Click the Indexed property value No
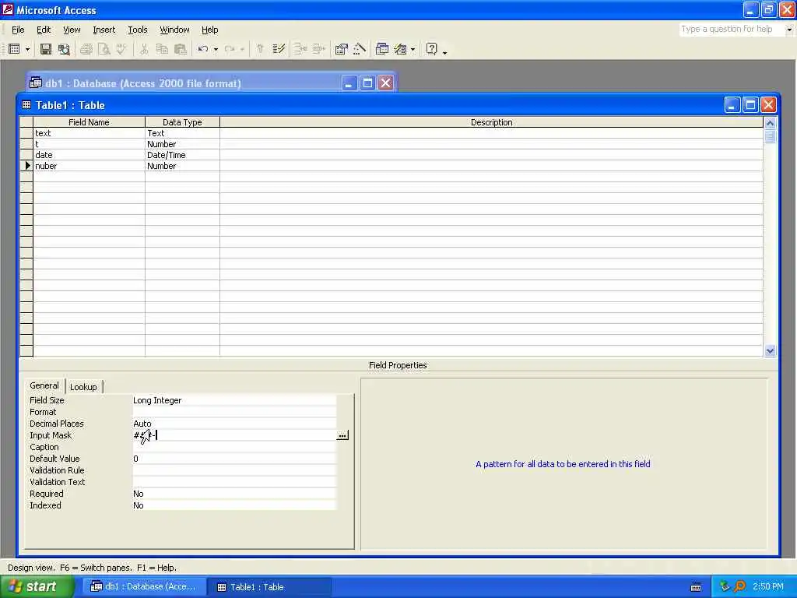797x598 pixels. tap(233, 505)
